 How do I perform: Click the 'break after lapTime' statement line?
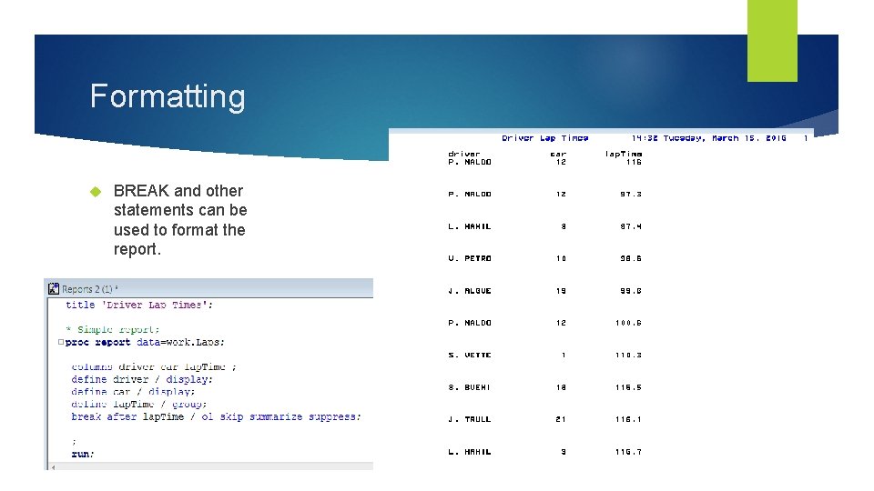coord(216,417)
